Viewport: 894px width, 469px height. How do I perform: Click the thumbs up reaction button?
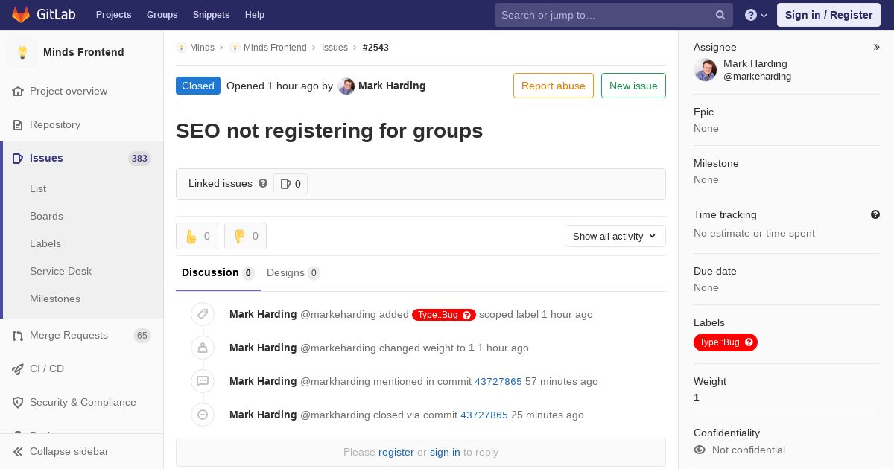[x=197, y=236]
